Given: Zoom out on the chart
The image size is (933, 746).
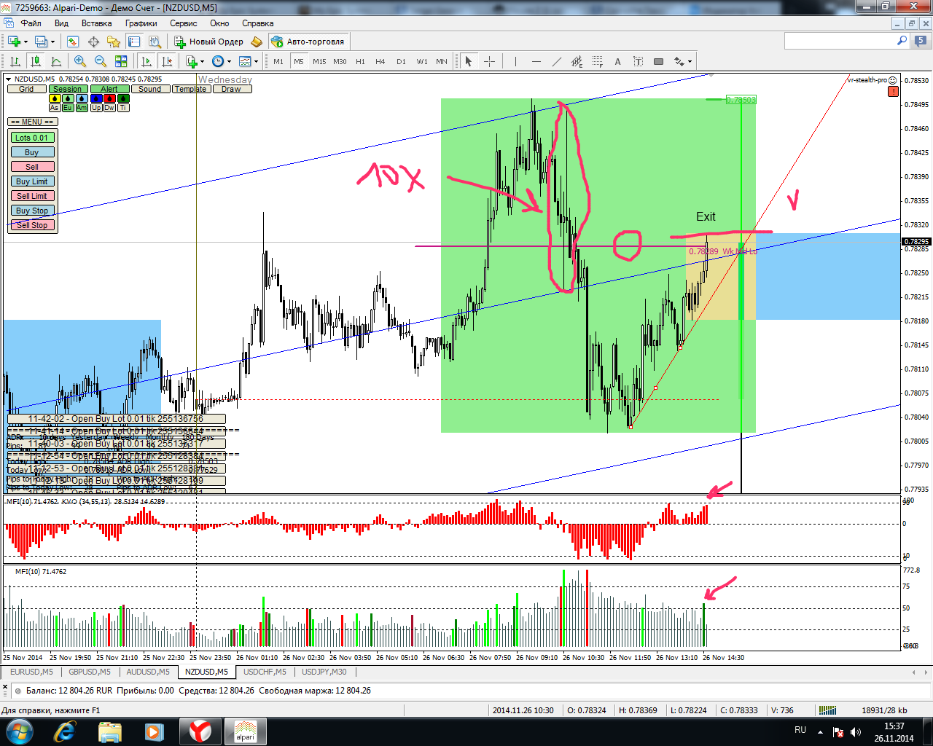Looking at the screenshot, I should pos(101,61).
